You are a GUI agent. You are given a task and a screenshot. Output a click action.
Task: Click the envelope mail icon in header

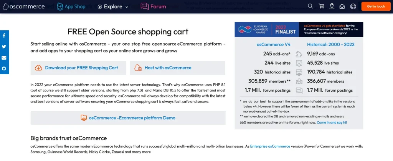pyautogui.click(x=342, y=7)
